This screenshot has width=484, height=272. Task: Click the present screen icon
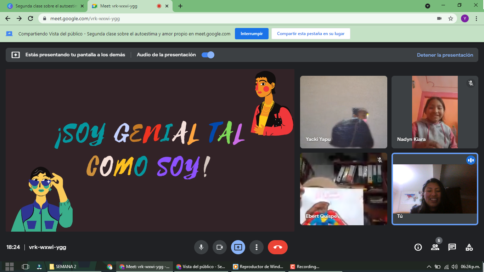238,247
